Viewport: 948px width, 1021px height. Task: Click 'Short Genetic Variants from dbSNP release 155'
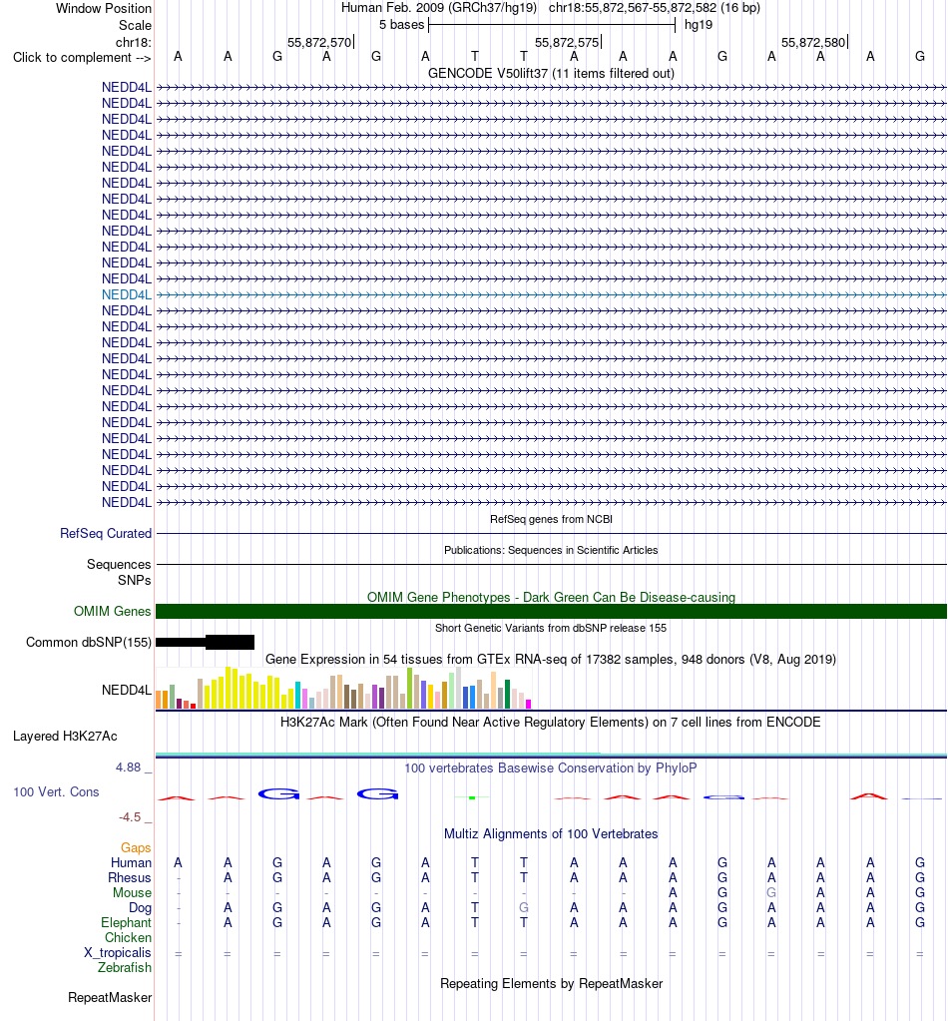coord(551,629)
